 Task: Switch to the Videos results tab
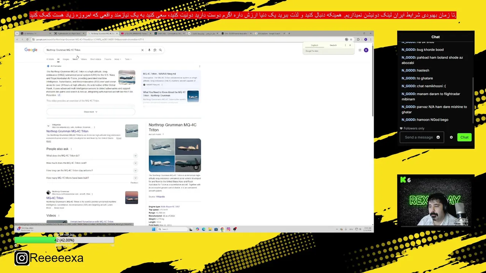point(84,59)
